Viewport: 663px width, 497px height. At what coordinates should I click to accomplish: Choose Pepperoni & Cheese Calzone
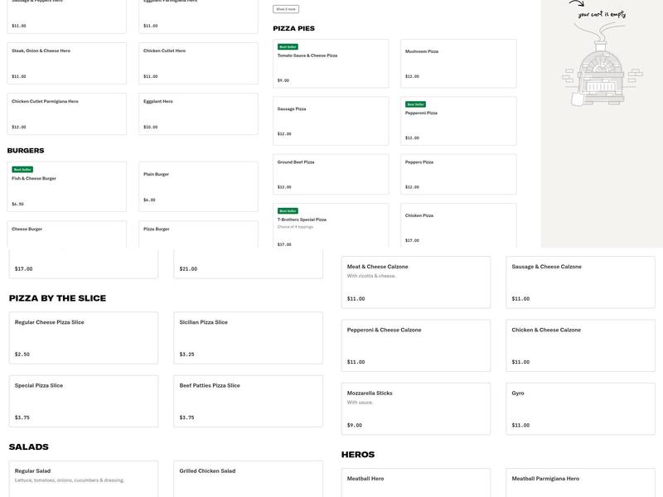pyautogui.click(x=415, y=345)
